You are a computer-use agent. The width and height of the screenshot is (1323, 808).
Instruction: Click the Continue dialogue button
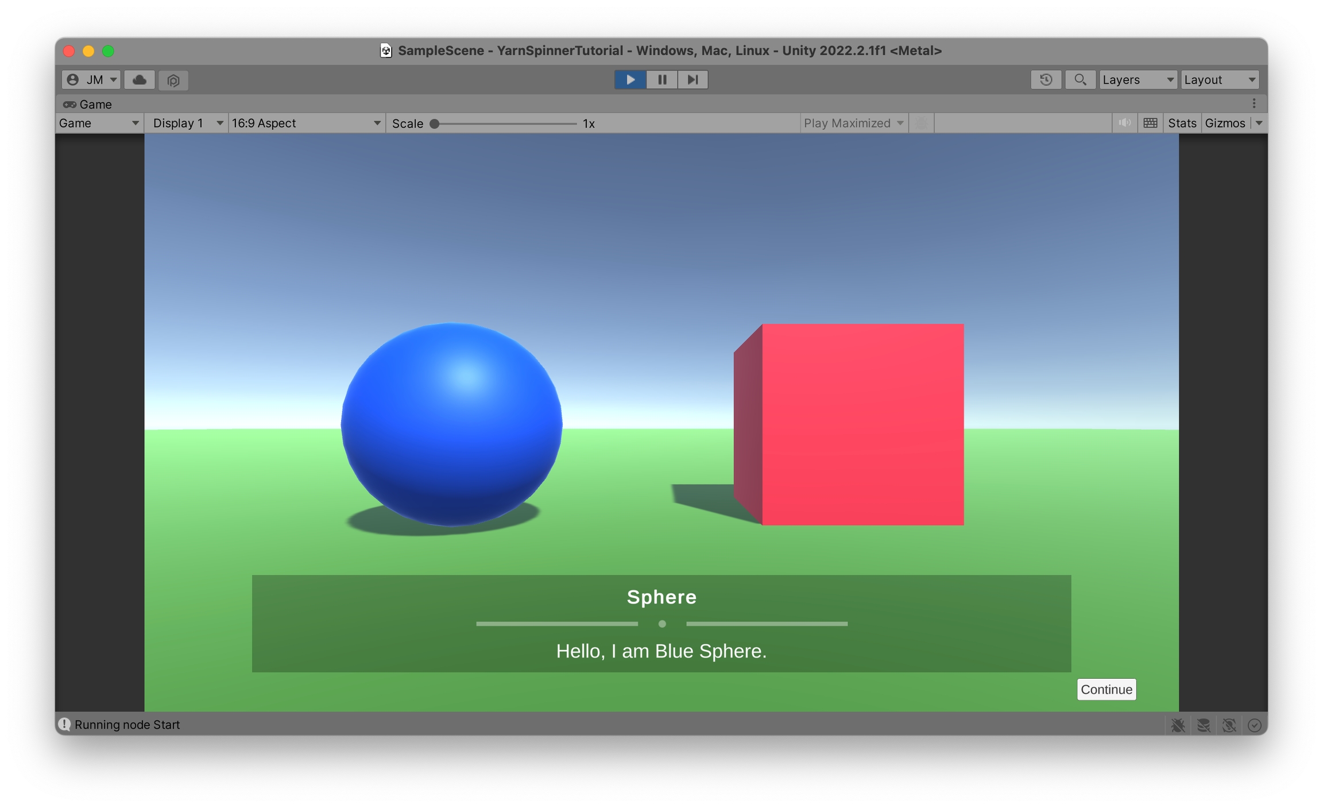click(1106, 689)
